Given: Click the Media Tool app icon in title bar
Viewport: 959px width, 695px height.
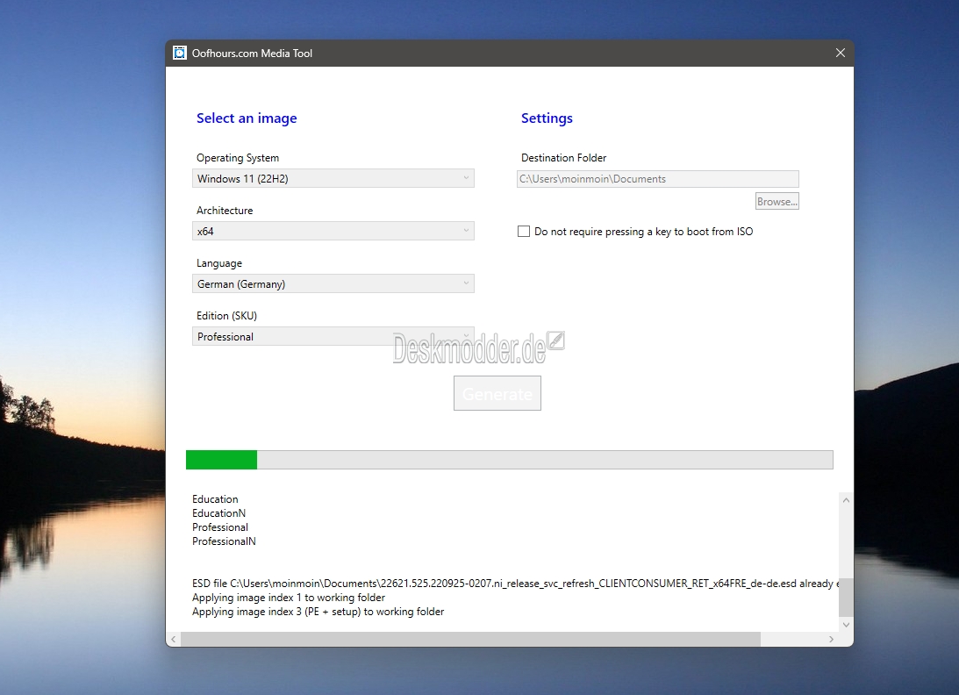Looking at the screenshot, I should pyautogui.click(x=179, y=54).
